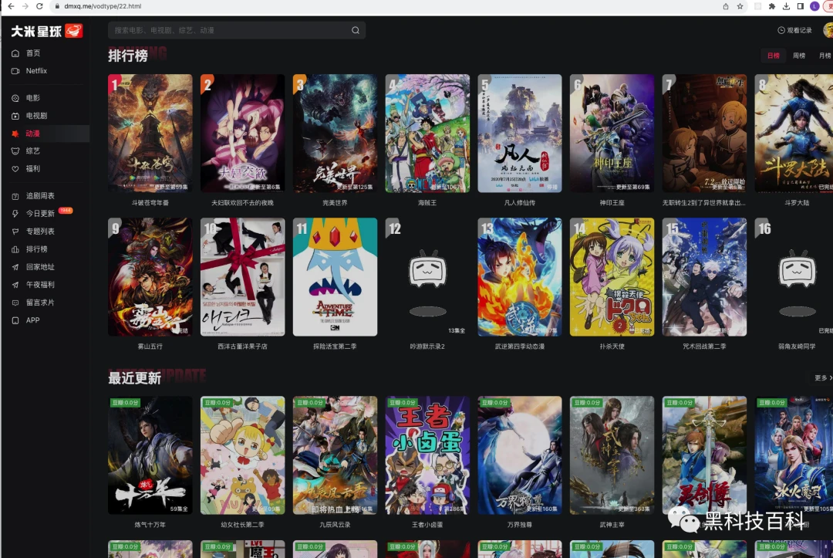This screenshot has width=833, height=558.
Task: Open rank 14 扑杀天使 poster
Action: (612, 277)
